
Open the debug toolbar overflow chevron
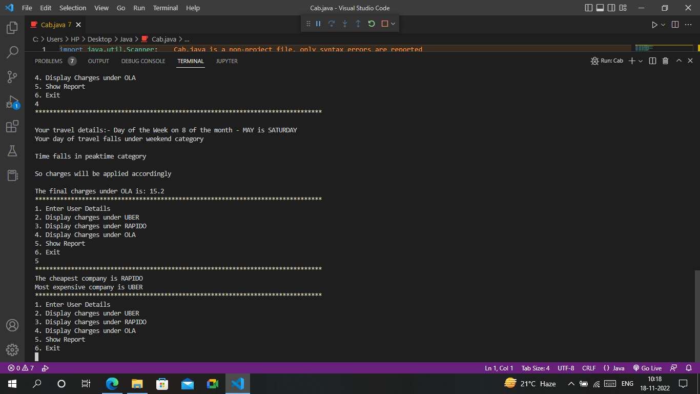(x=393, y=24)
